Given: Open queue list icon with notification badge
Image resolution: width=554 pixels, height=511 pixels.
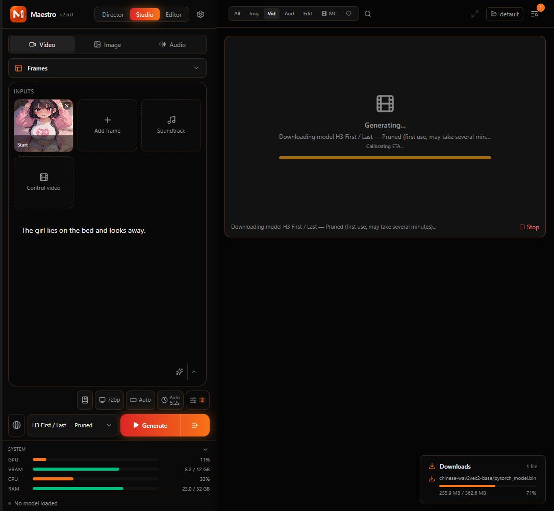Looking at the screenshot, I should pos(535,14).
